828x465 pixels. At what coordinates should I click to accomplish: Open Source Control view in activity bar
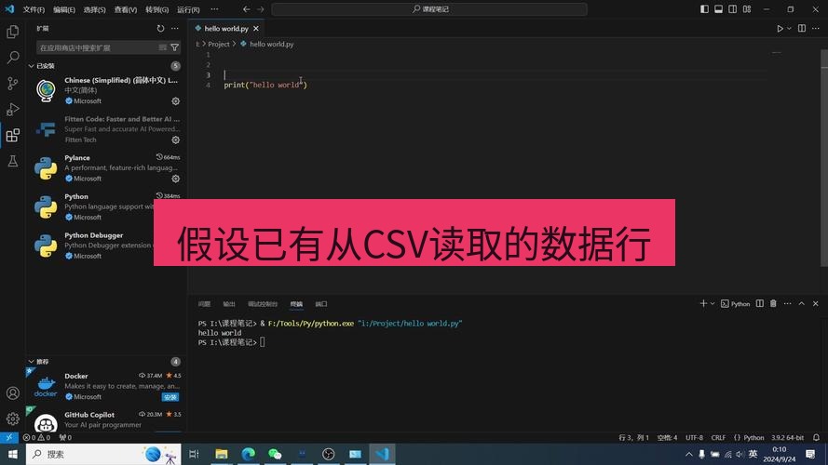(13, 84)
